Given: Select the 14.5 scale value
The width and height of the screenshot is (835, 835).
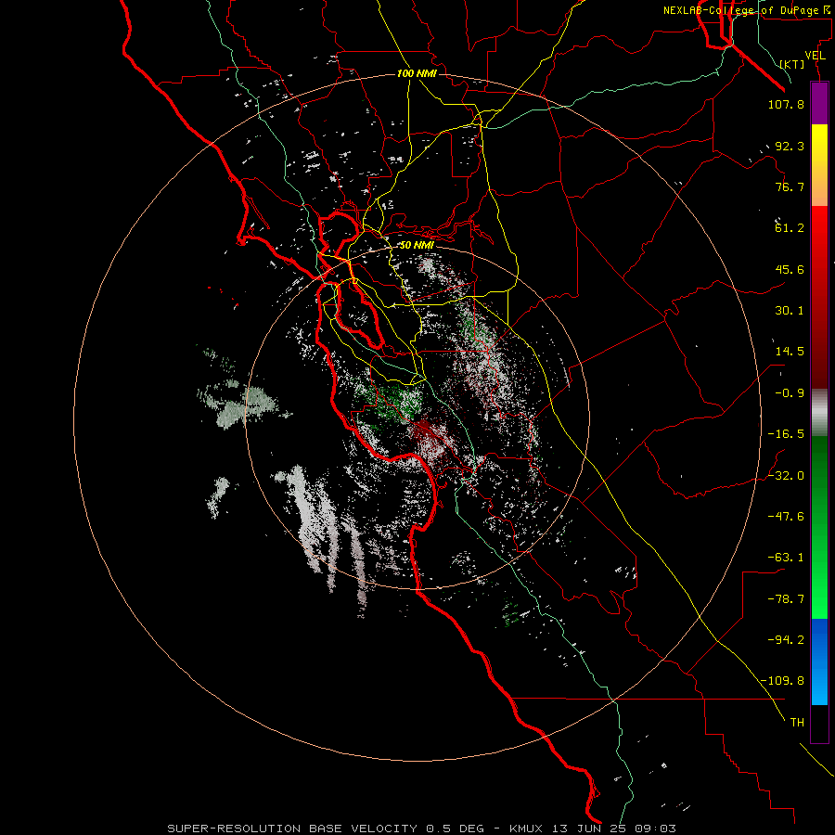Looking at the screenshot, I should 790,352.
